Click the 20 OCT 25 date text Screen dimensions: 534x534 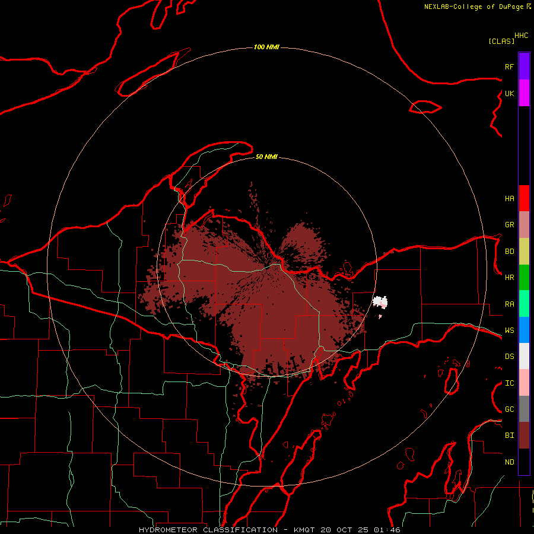(345, 530)
